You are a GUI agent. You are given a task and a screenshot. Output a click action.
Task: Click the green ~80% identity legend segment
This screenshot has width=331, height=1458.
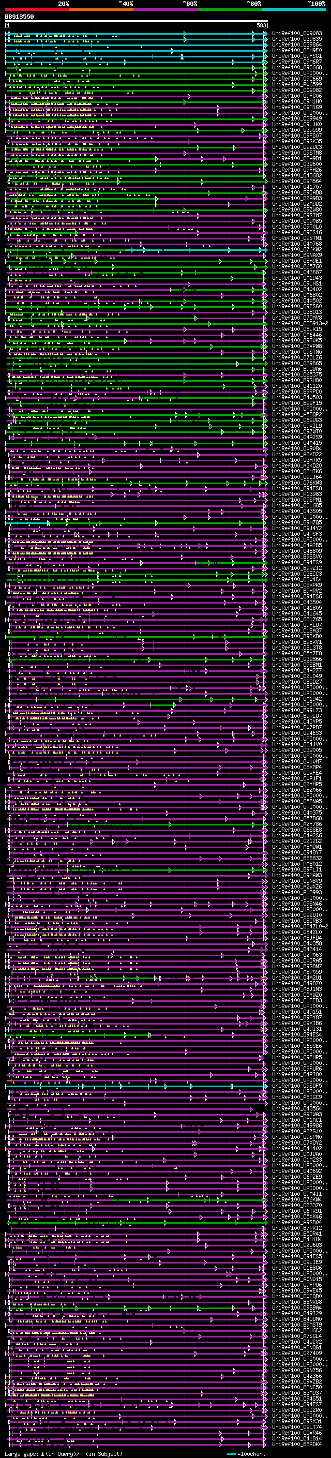[230, 9]
